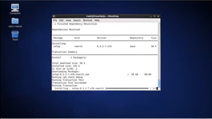Click the 'Version' column header
Viewport: 212px width, 119px height.
[102, 38]
